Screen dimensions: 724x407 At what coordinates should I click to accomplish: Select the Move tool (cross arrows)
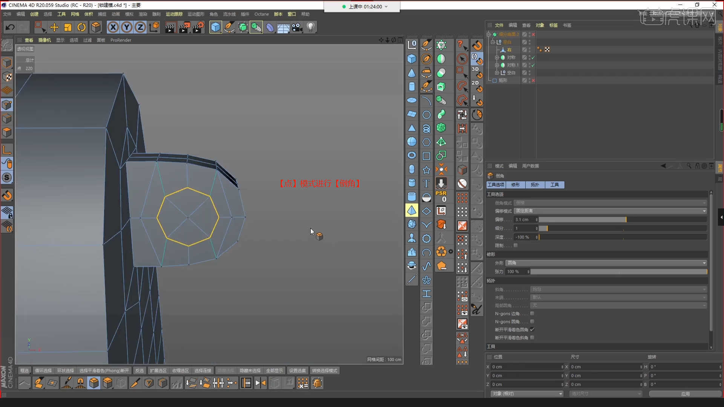(54, 27)
